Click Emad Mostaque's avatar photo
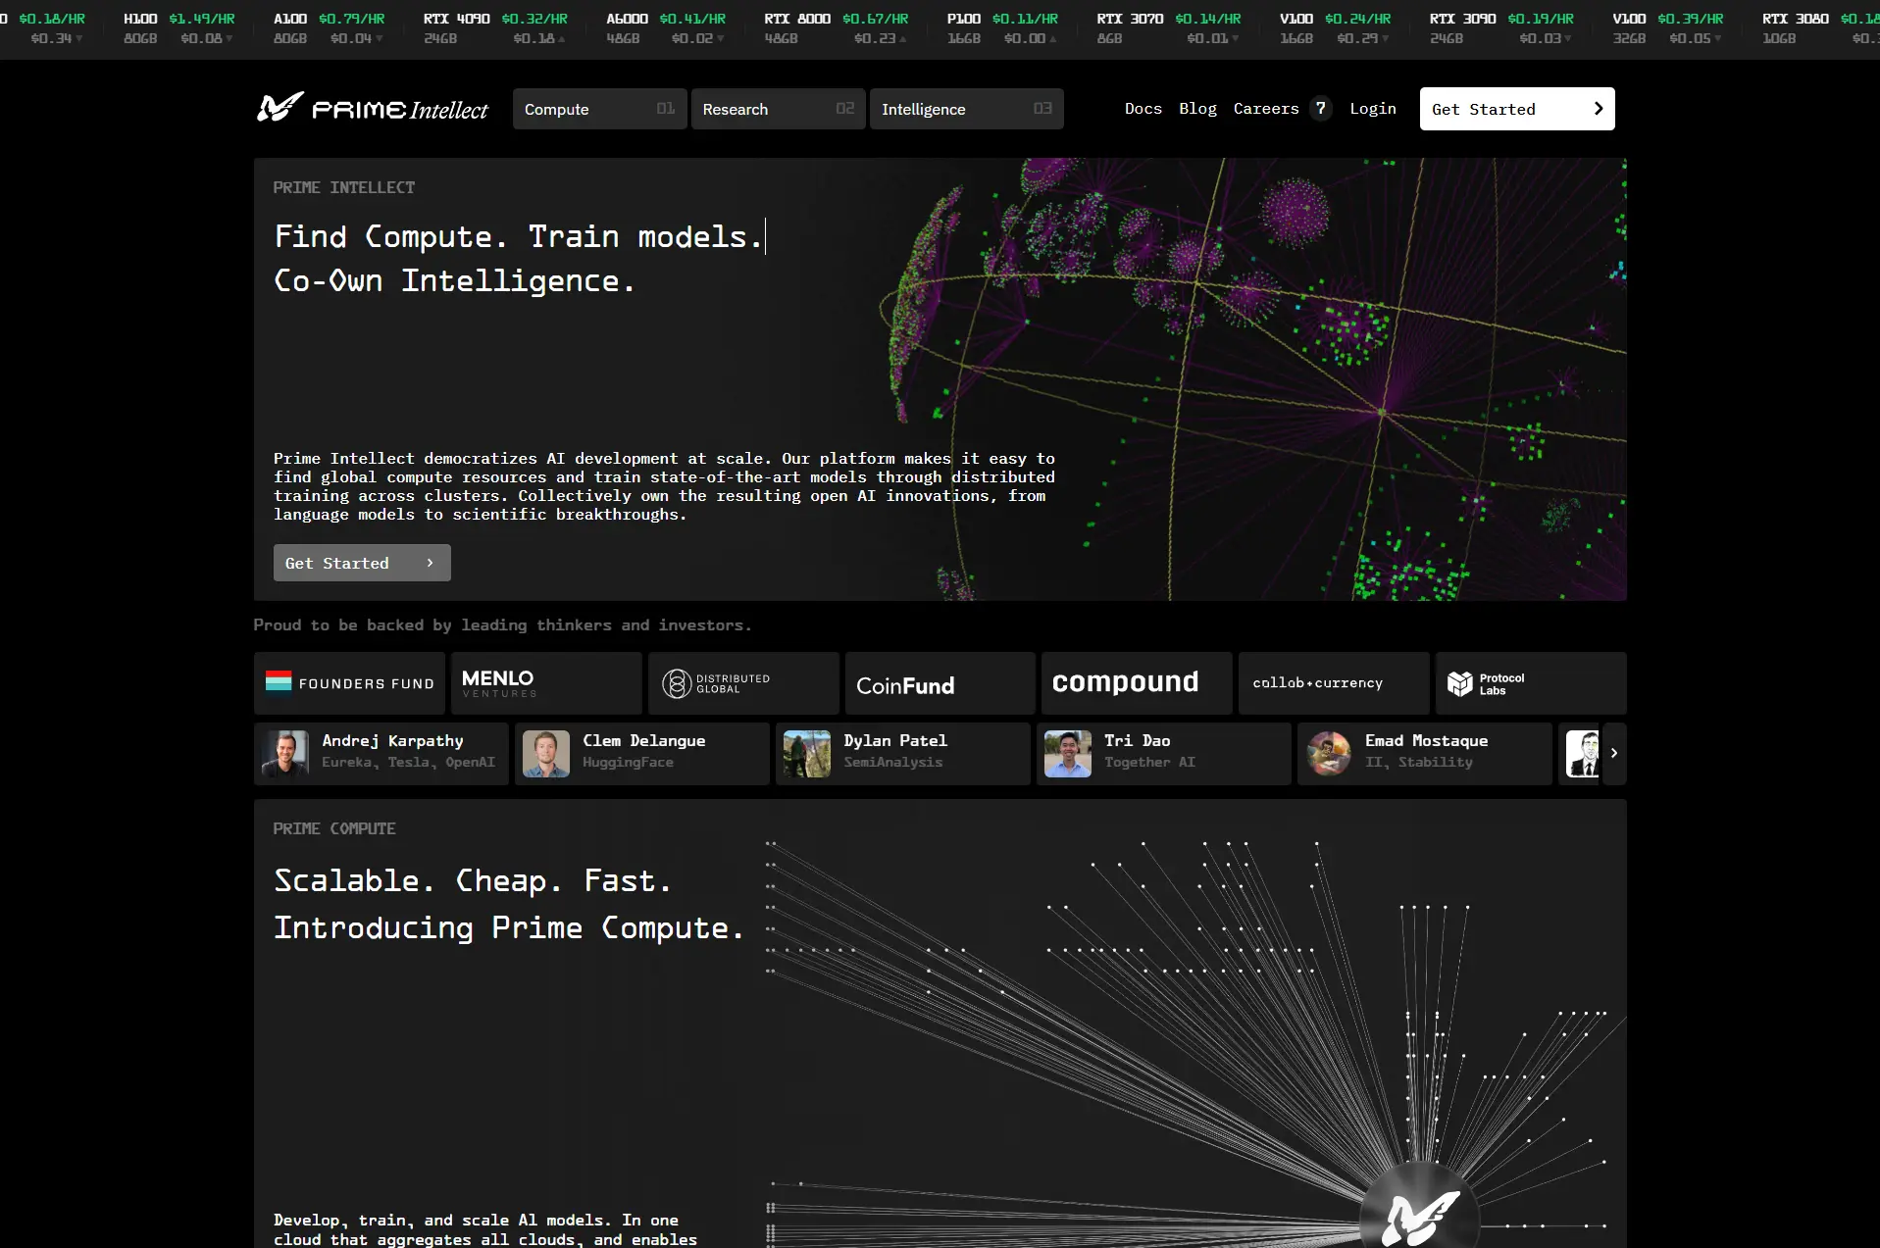 (x=1329, y=754)
